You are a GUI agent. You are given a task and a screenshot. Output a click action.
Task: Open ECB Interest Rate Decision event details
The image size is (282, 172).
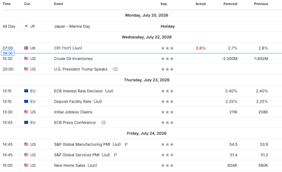[84, 91]
